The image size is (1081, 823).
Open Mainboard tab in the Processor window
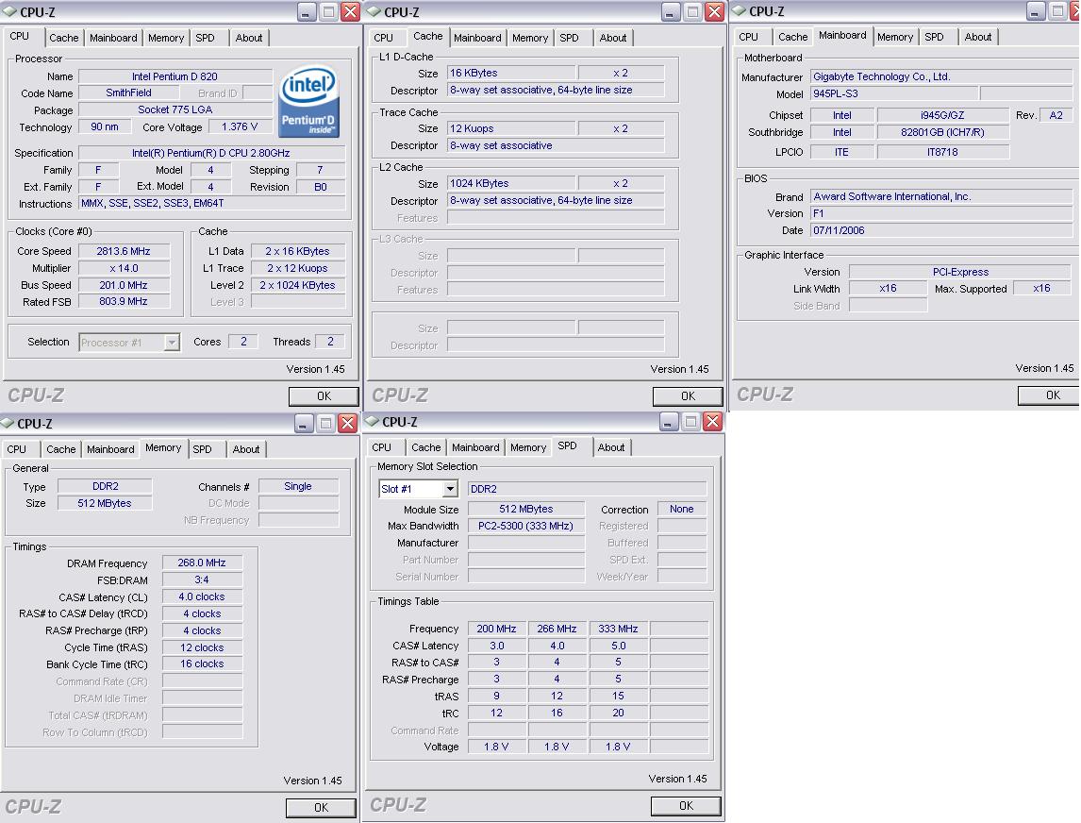pyautogui.click(x=113, y=38)
